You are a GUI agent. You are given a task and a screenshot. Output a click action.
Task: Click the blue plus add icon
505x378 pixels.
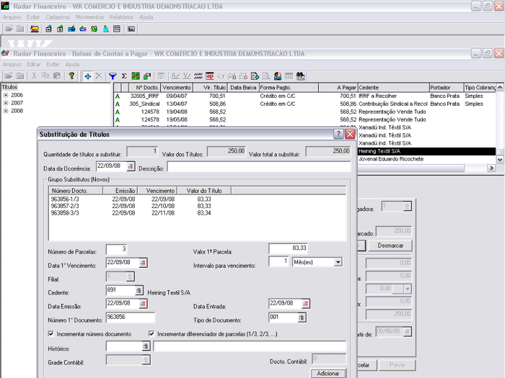(x=87, y=76)
